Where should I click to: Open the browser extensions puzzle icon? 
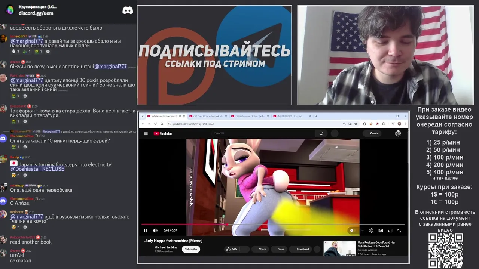(384, 124)
